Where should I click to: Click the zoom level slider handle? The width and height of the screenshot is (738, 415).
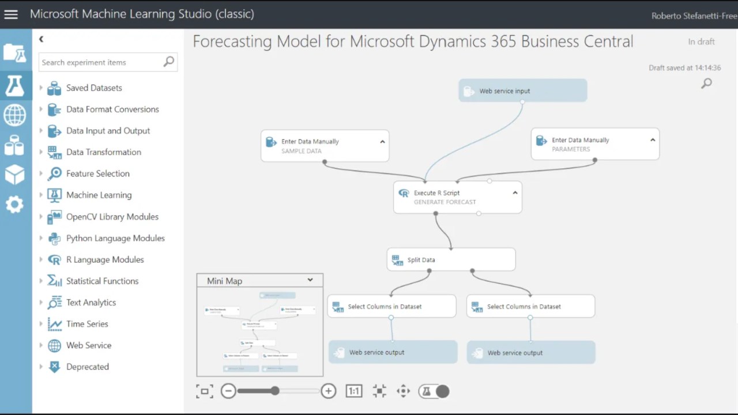(x=275, y=391)
